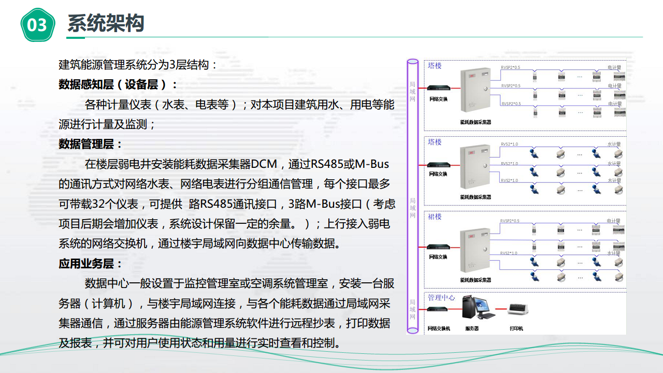Click the 服务器 caption under the computer

(472, 328)
